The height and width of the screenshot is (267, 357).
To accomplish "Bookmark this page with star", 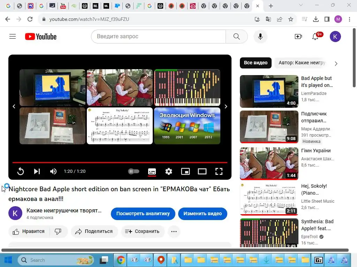I will click(290, 19).
